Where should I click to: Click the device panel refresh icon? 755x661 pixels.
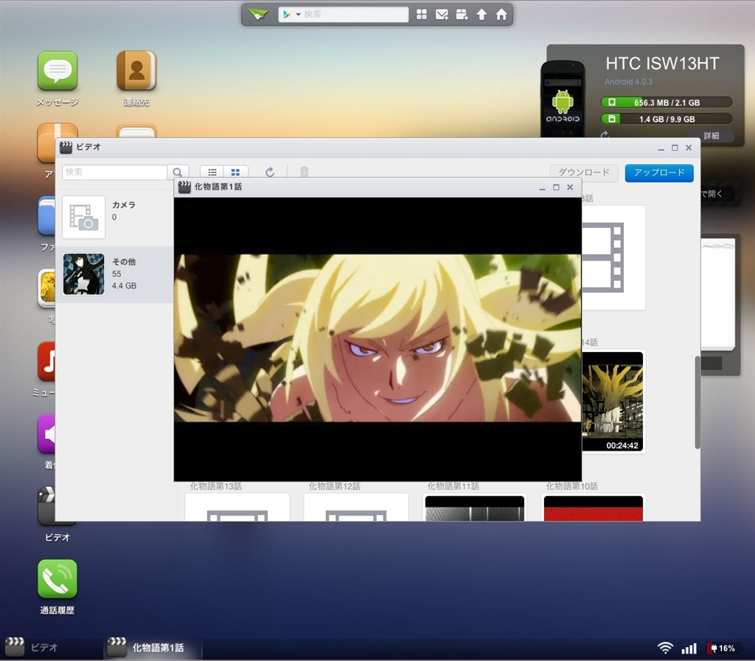[x=605, y=134]
